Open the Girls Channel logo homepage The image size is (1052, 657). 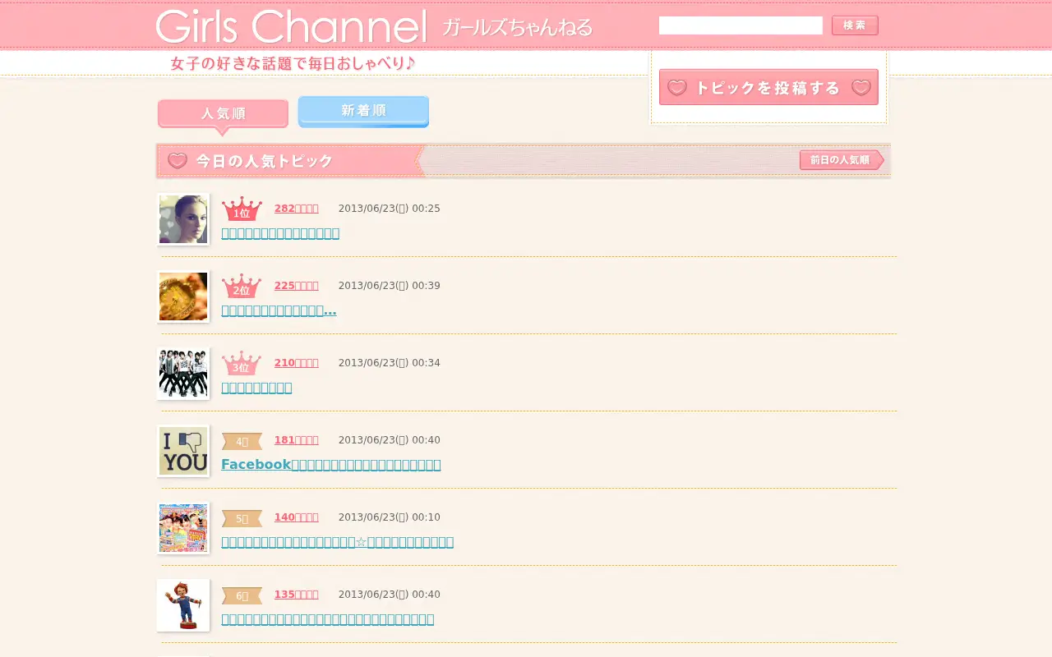[292, 26]
